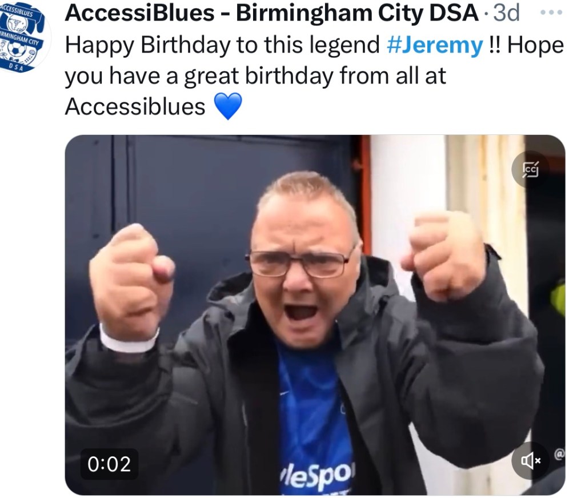Open tweet via 'Happy Birthday to this legend' text
This screenshot has width=585, height=498.
[x=222, y=45]
